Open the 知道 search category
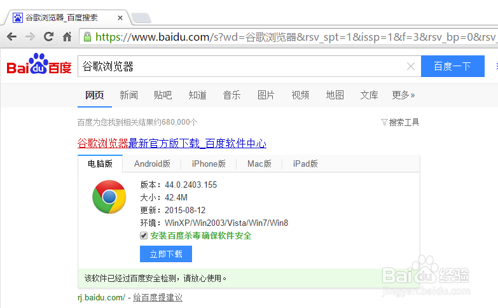The image size is (498, 308). [197, 95]
